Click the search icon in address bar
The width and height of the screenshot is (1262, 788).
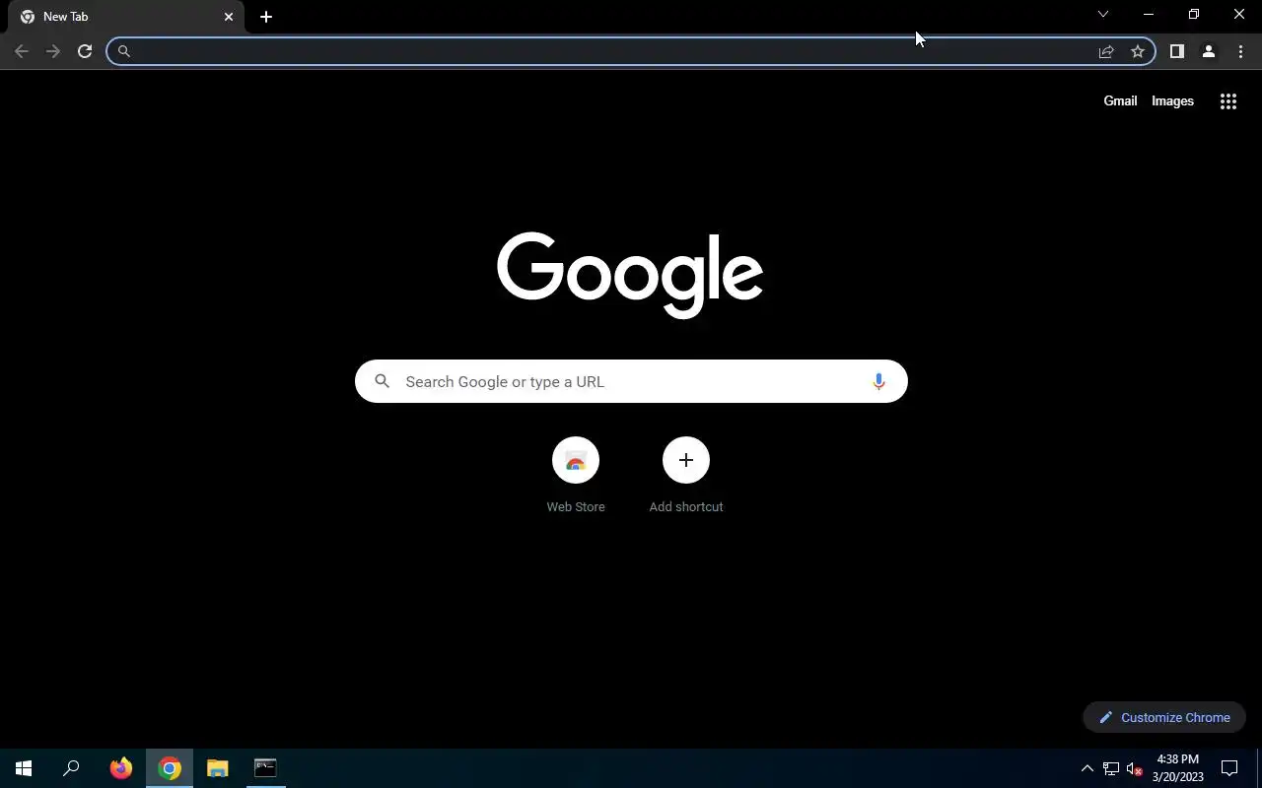[124, 51]
